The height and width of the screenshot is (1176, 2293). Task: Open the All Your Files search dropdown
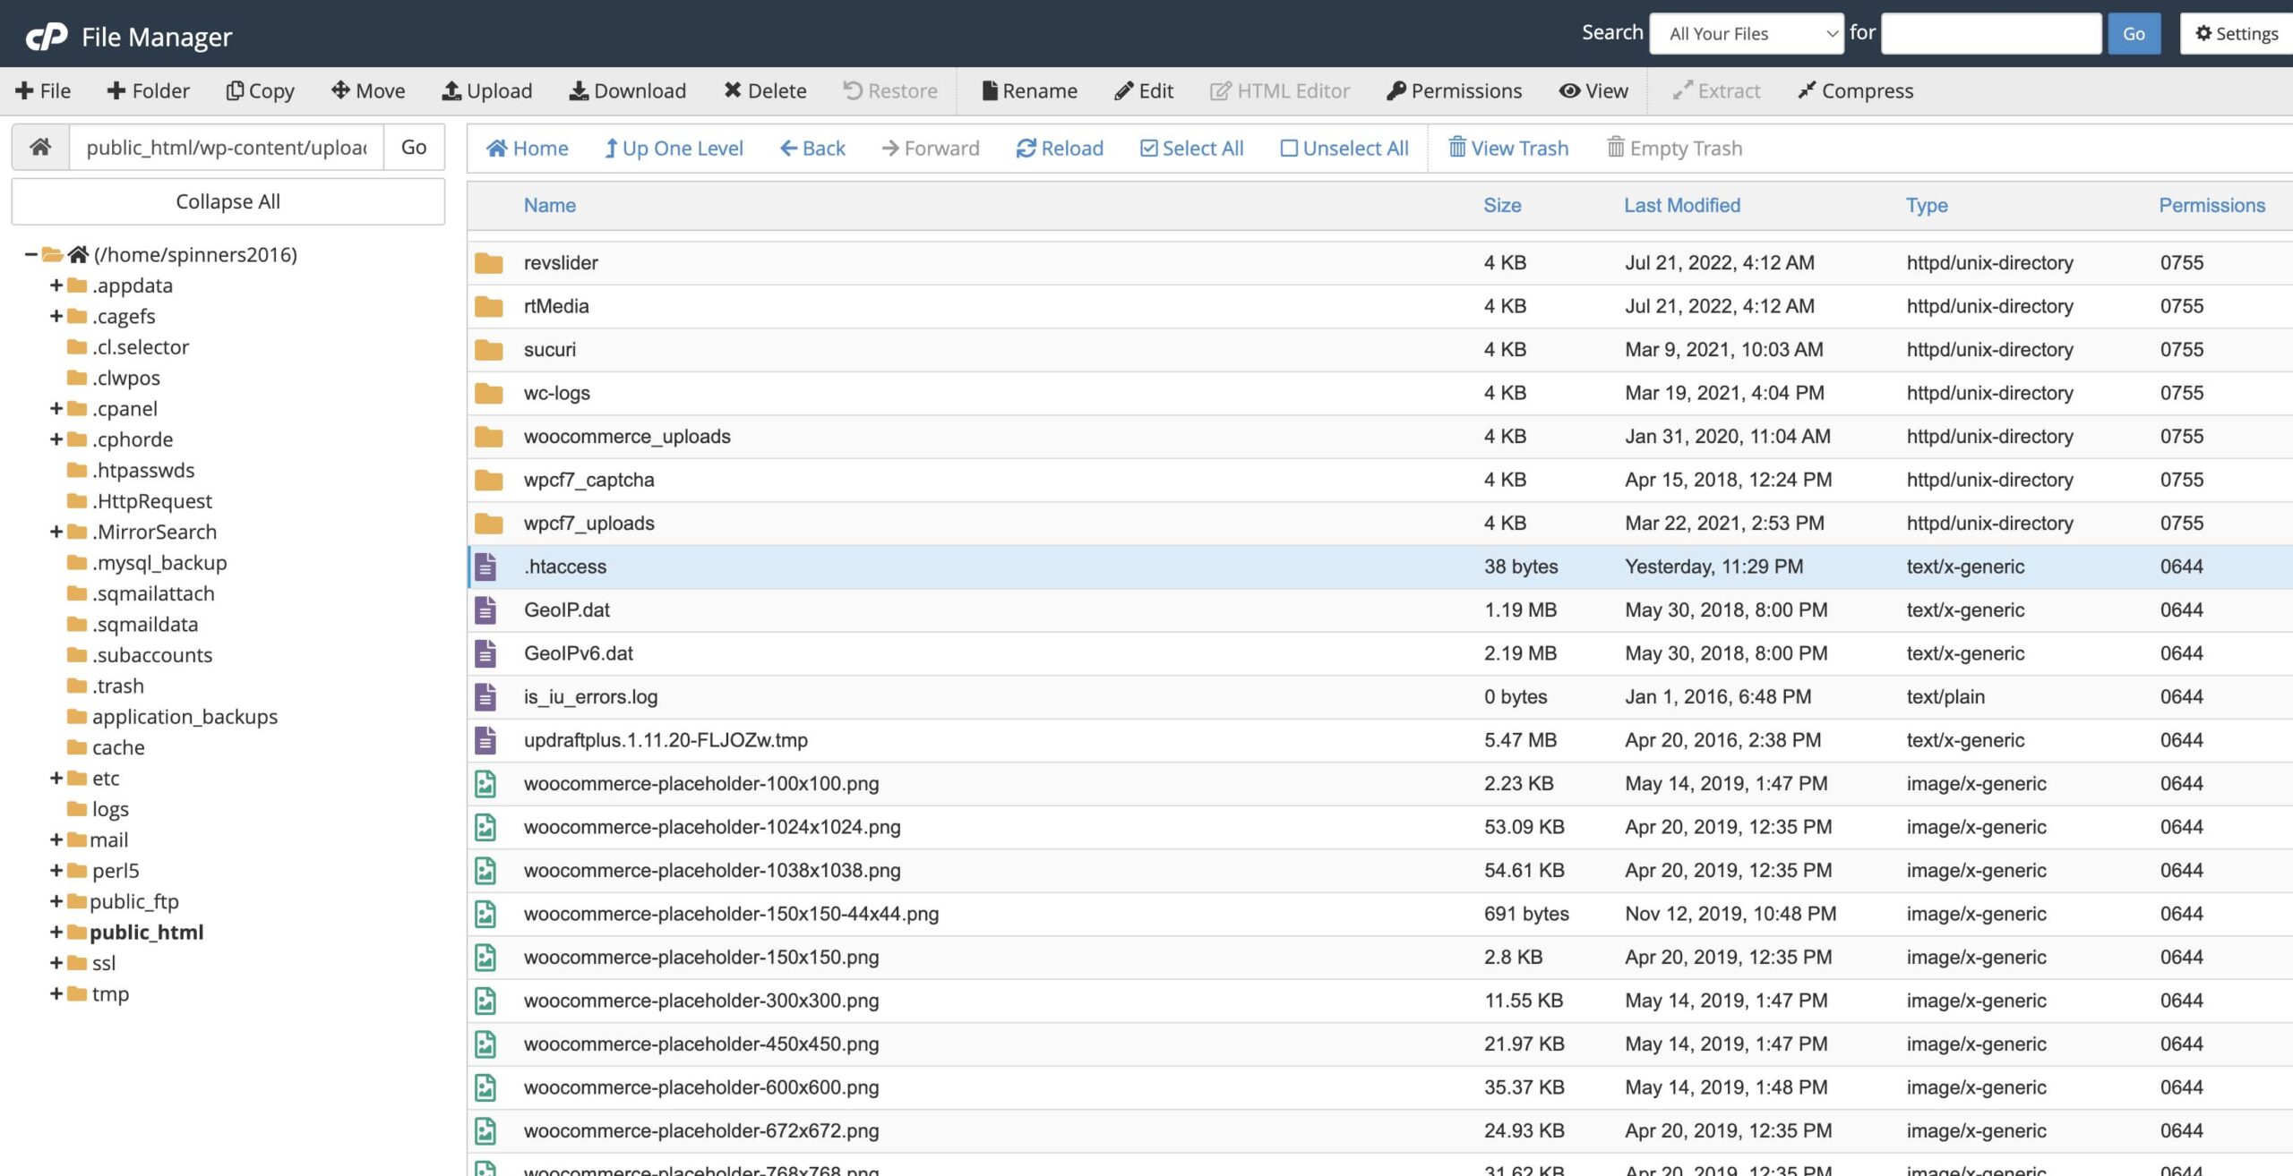point(1747,34)
